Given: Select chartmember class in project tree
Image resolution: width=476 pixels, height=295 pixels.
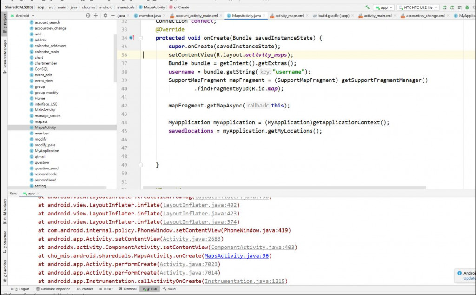Looking at the screenshot, I should 46,63.
